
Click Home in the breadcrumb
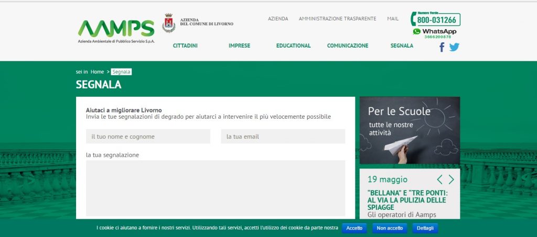(x=97, y=72)
